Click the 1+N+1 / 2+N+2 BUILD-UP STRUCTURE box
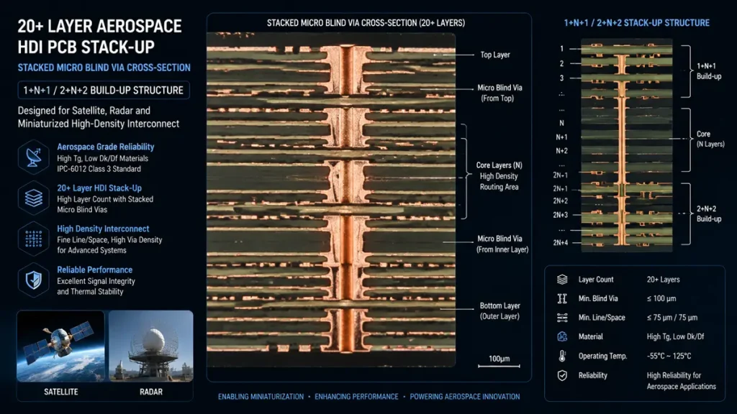The width and height of the screenshot is (737, 414). click(x=104, y=90)
